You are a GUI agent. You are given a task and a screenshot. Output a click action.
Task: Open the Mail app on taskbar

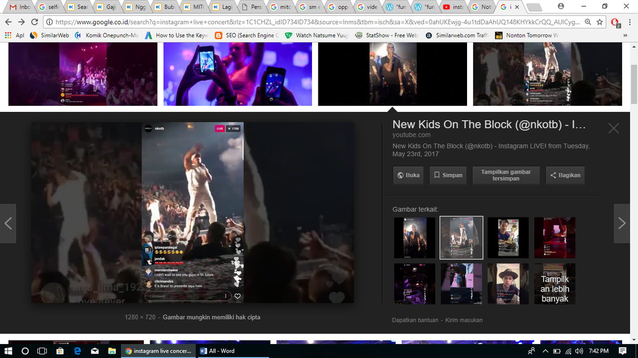(x=95, y=351)
